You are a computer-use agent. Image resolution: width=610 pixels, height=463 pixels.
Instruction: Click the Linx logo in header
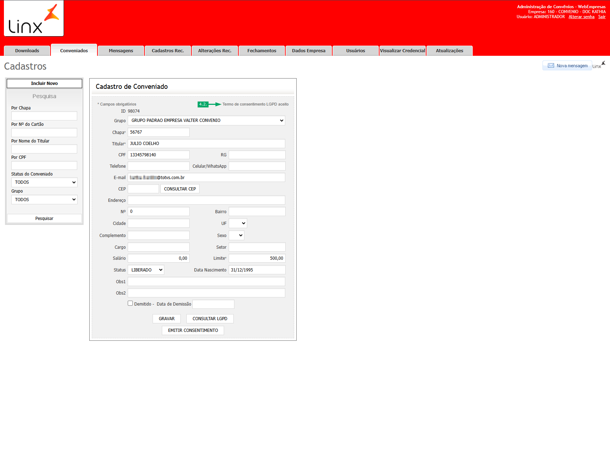(34, 18)
